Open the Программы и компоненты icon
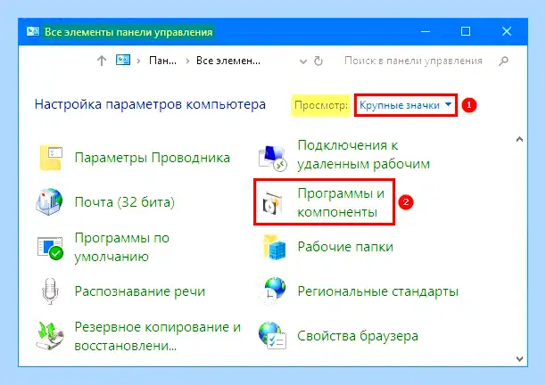Viewport: 546px width, 385px height. click(272, 202)
